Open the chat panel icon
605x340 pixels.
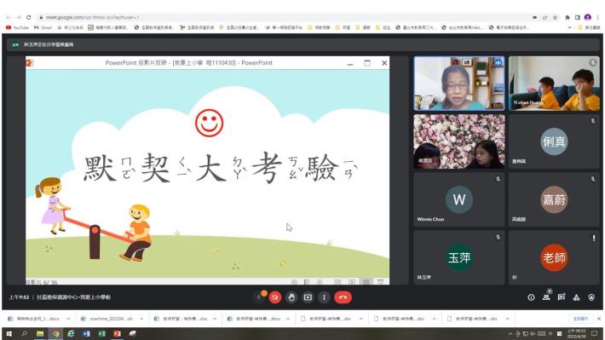[x=562, y=297]
